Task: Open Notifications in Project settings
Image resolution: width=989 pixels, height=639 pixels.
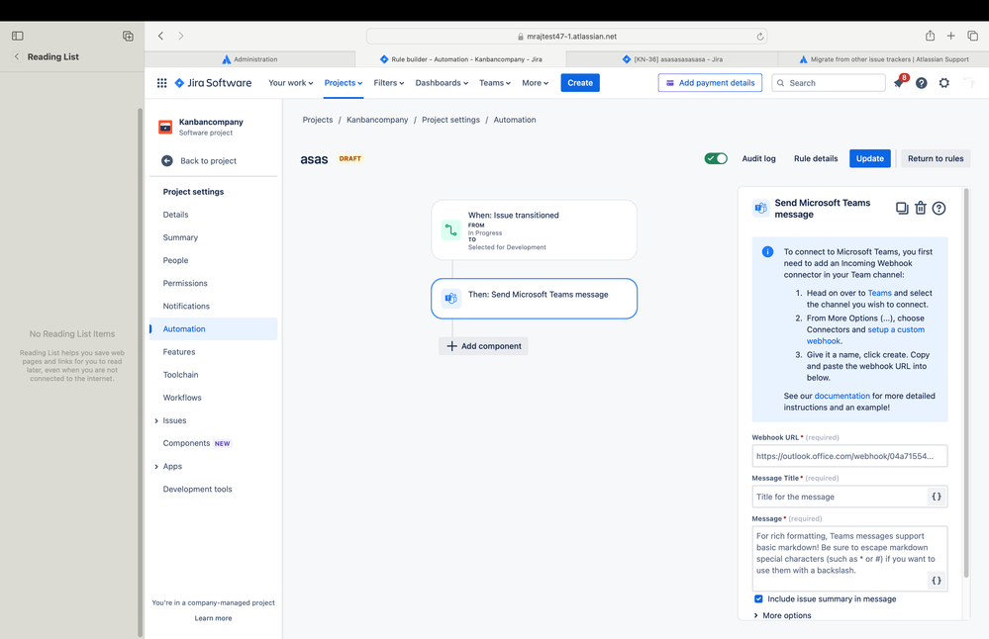Action: (x=186, y=307)
